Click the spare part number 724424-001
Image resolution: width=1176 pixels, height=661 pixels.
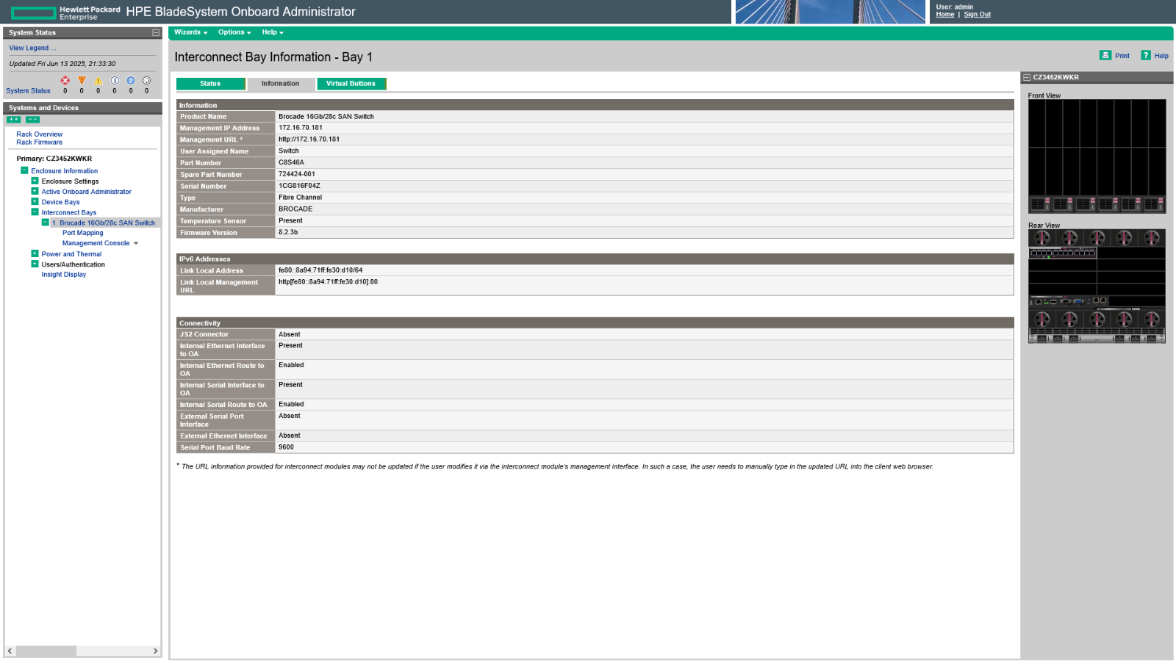pos(297,174)
